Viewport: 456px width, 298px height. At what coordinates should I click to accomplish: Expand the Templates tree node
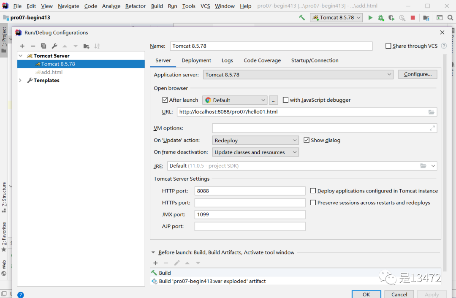point(20,80)
